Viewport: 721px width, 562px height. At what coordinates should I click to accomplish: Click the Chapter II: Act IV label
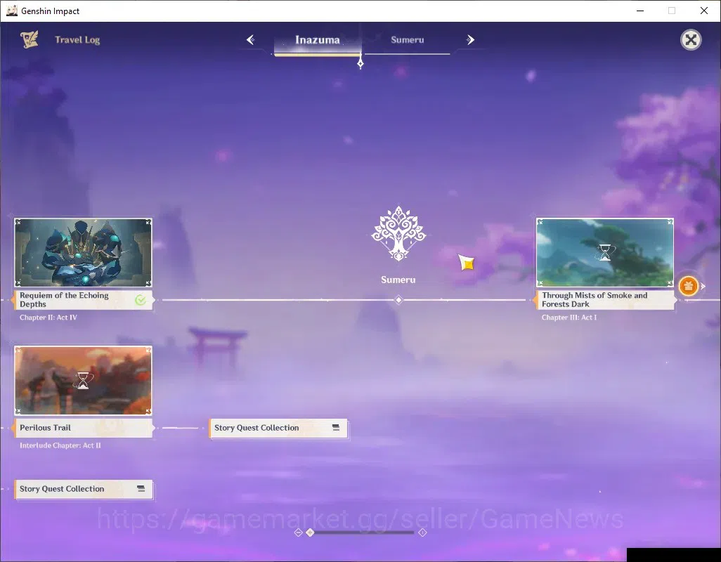(48, 318)
